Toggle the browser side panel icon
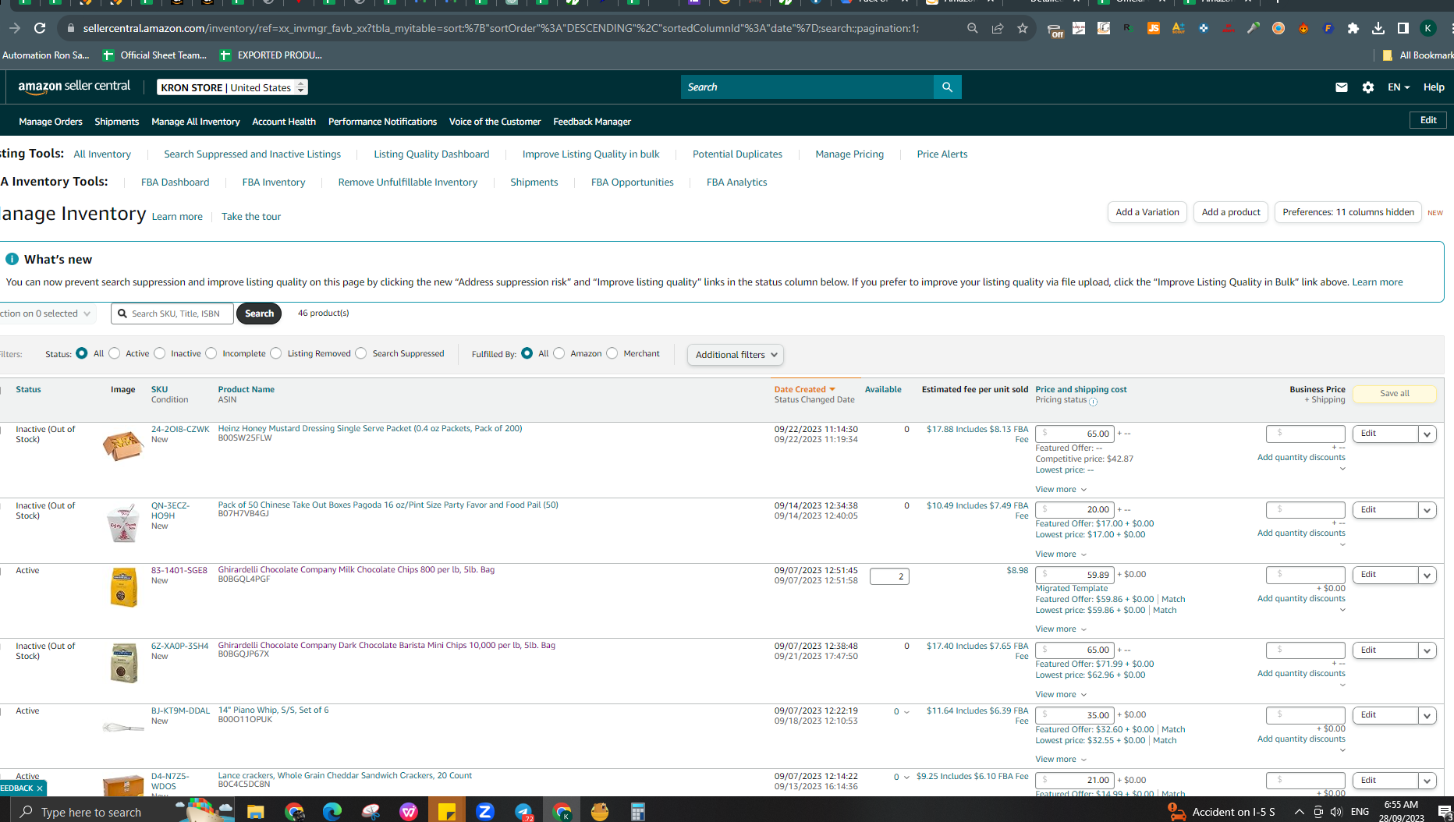Image resolution: width=1454 pixels, height=822 pixels. 1403,28
